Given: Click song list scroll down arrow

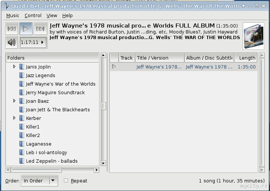Looking at the screenshot, I should [x=262, y=170].
